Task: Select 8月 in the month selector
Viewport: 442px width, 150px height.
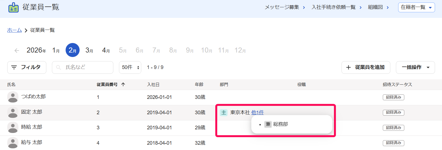Action: pos(173,50)
